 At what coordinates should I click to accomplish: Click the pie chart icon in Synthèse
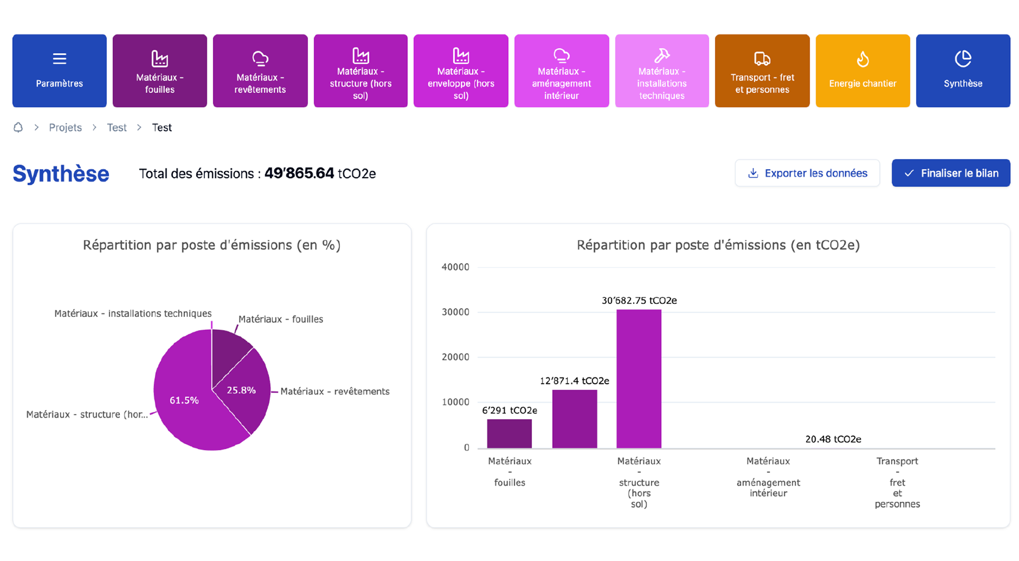tap(963, 59)
